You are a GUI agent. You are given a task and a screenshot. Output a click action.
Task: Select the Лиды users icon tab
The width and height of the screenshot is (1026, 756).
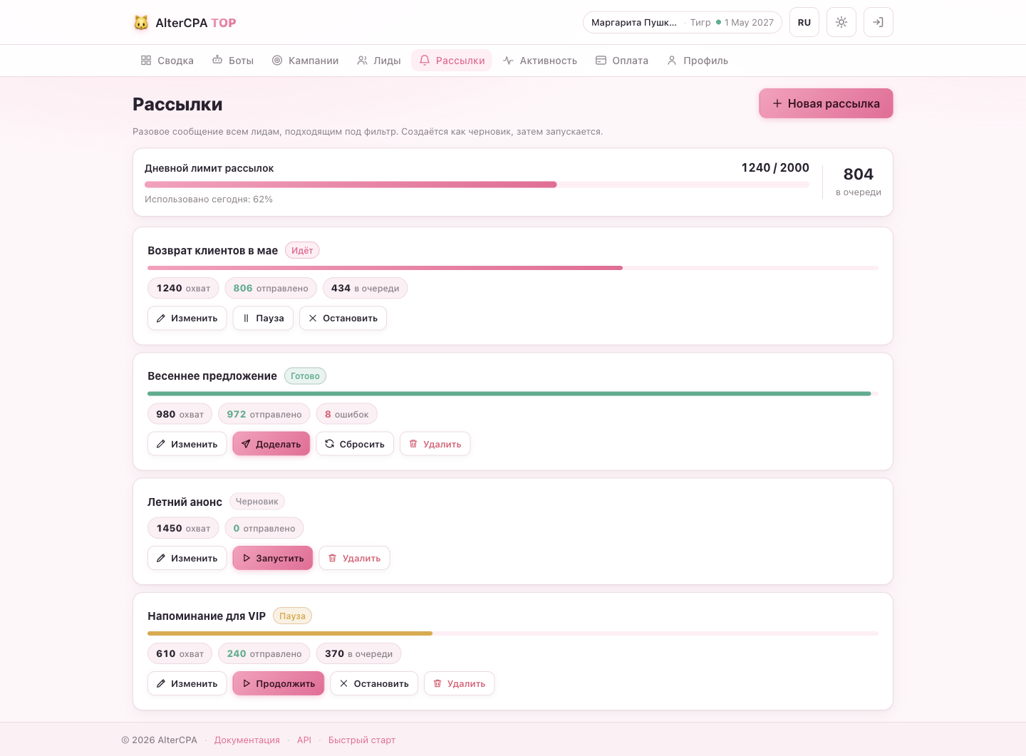(379, 61)
